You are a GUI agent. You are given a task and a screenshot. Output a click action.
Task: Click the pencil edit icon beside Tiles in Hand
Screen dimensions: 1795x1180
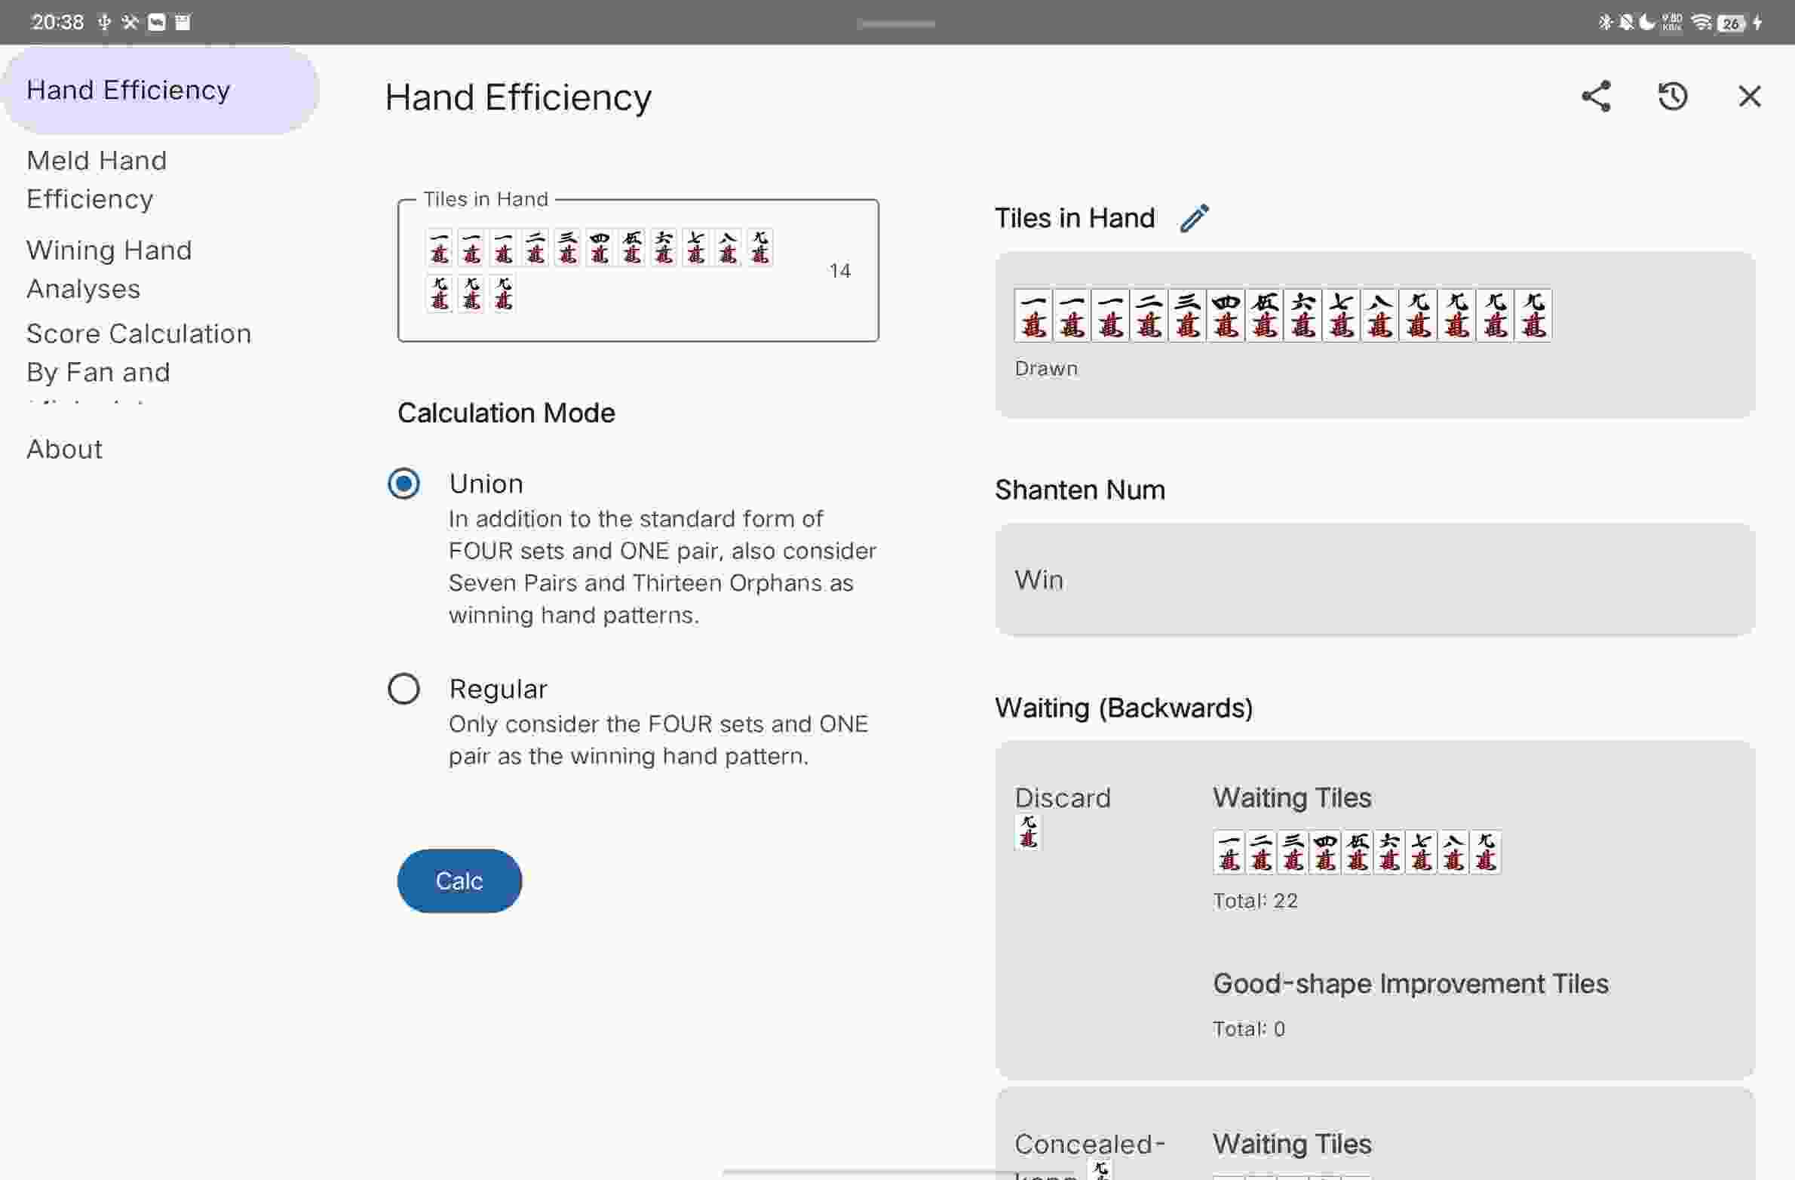(x=1195, y=218)
